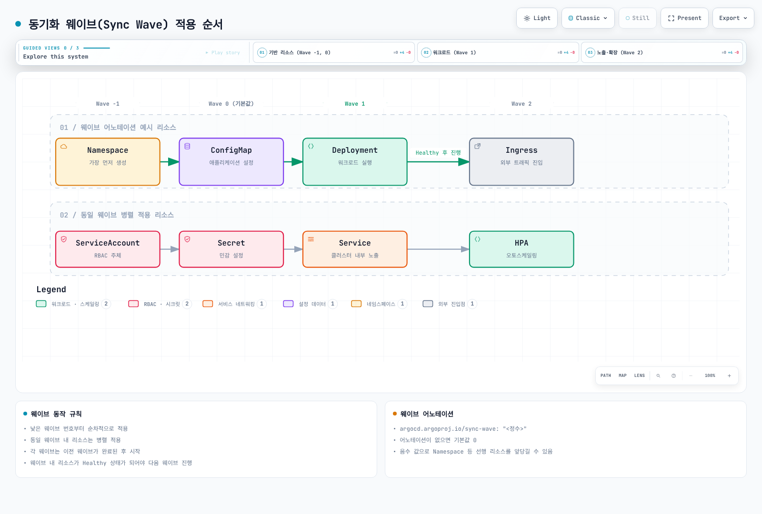Screen dimensions: 762x514
Task: Click the code icon on Deployment node
Action: pos(311,147)
